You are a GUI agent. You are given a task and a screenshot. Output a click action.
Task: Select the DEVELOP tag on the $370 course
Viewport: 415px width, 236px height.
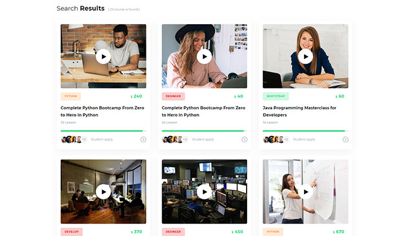[72, 231]
